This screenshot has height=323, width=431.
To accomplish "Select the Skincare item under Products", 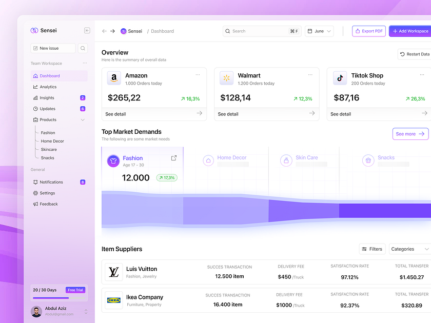I will [48, 149].
